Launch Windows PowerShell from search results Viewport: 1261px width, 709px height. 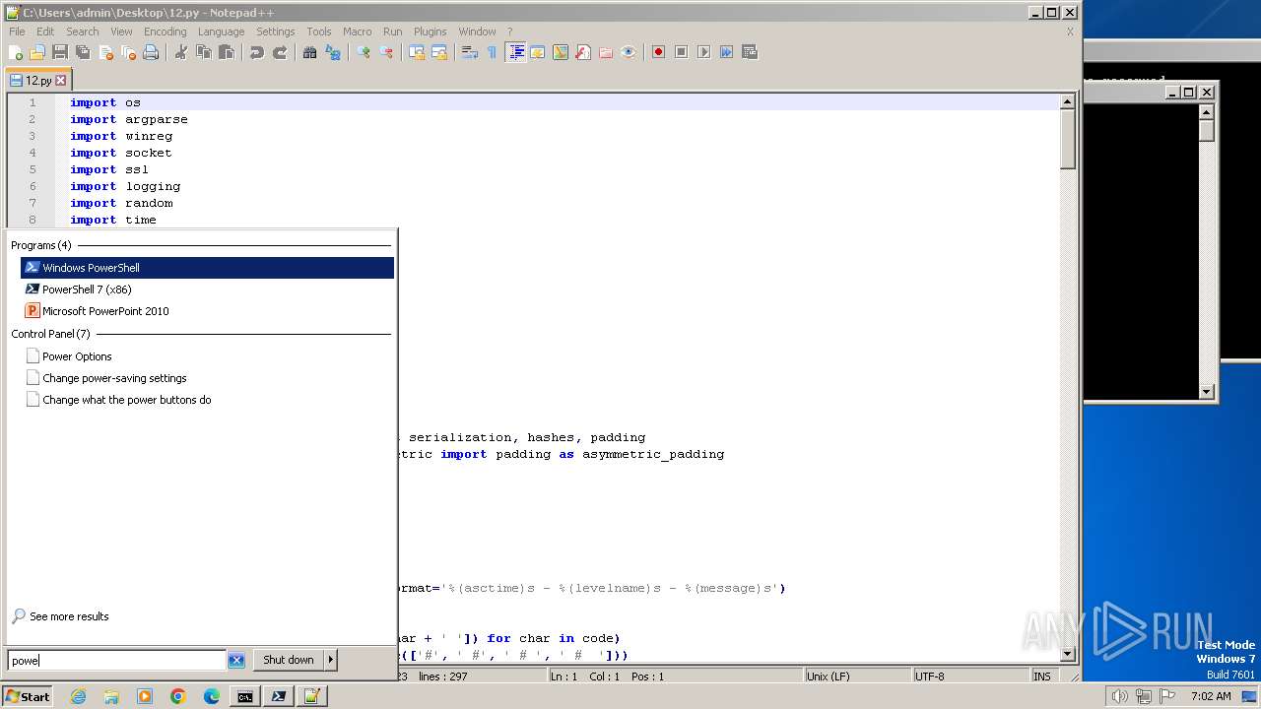click(x=207, y=268)
